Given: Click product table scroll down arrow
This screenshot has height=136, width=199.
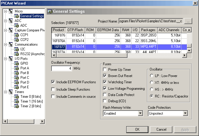Looking at the screenshot, I should pyautogui.click(x=189, y=51).
